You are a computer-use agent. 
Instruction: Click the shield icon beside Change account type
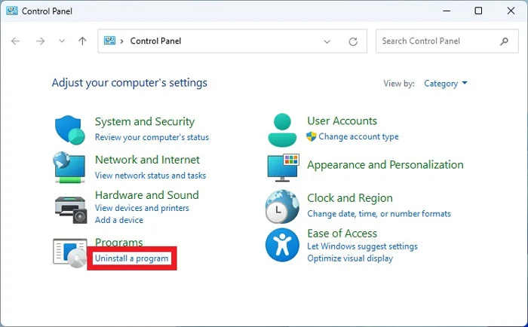coord(311,136)
